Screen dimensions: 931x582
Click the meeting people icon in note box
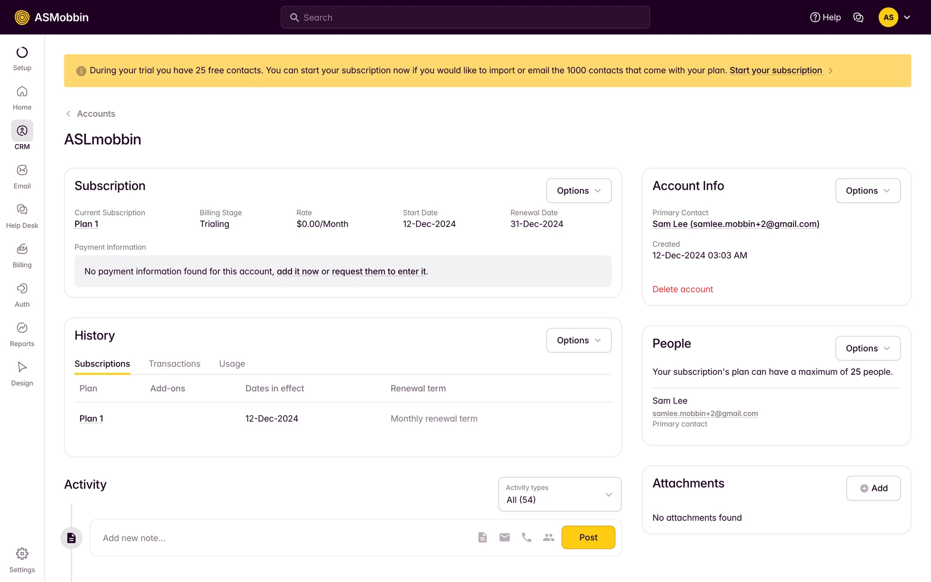coord(548,537)
